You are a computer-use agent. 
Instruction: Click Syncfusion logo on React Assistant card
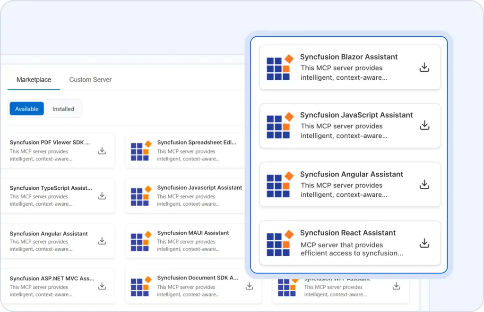280,243
